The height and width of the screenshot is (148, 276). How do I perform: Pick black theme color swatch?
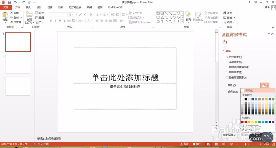[246, 99]
